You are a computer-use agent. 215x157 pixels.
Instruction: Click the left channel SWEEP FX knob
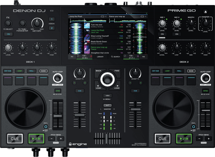tap(80, 73)
